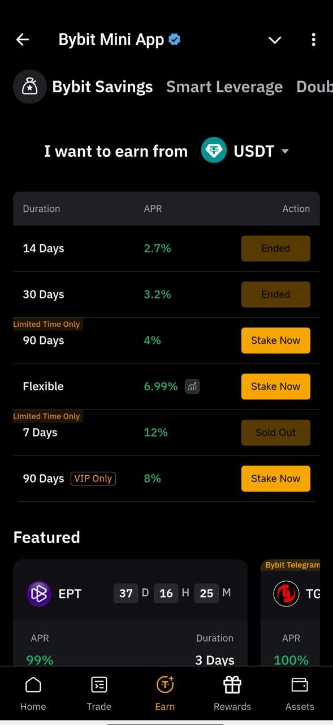The image size is (333, 725).
Task: Click the Bybit Savings bag icon
Action: pos(29,87)
